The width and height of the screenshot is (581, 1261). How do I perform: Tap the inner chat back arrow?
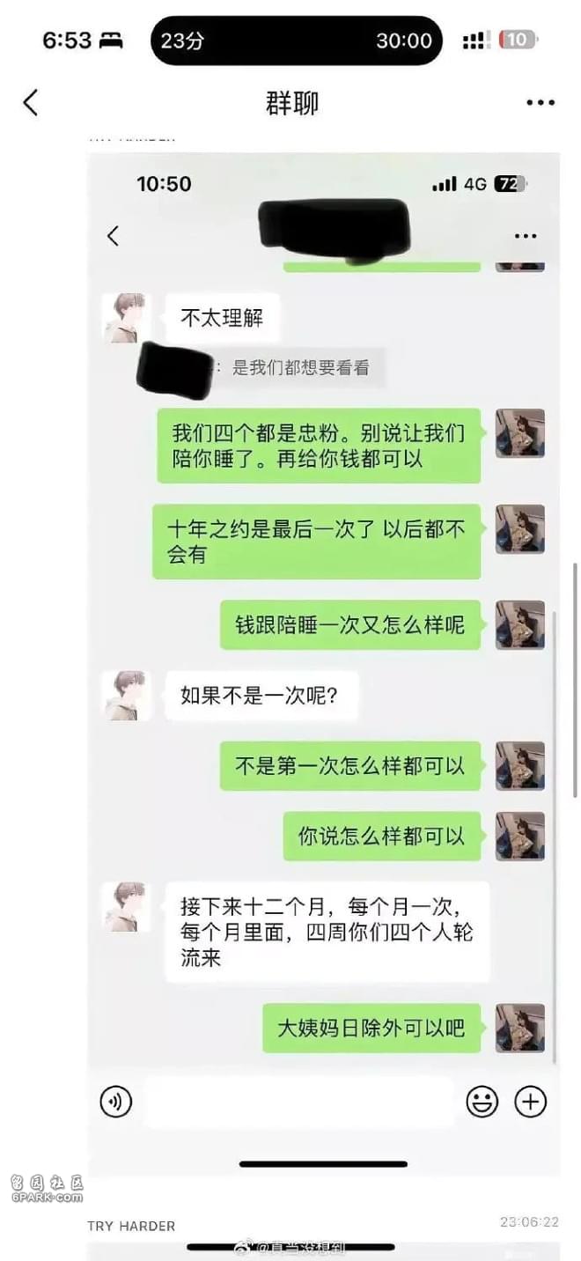[113, 236]
